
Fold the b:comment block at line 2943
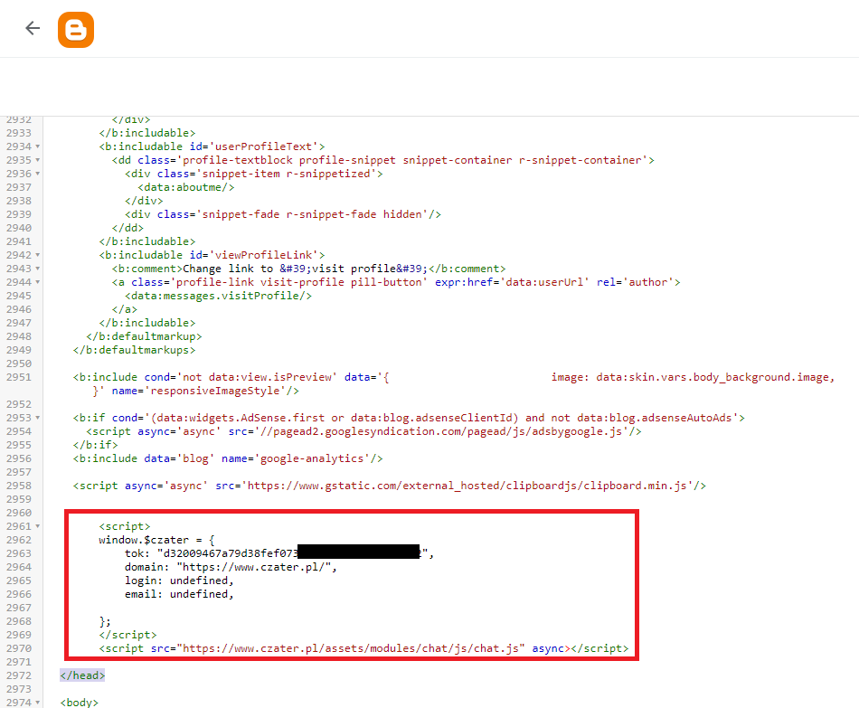38,269
